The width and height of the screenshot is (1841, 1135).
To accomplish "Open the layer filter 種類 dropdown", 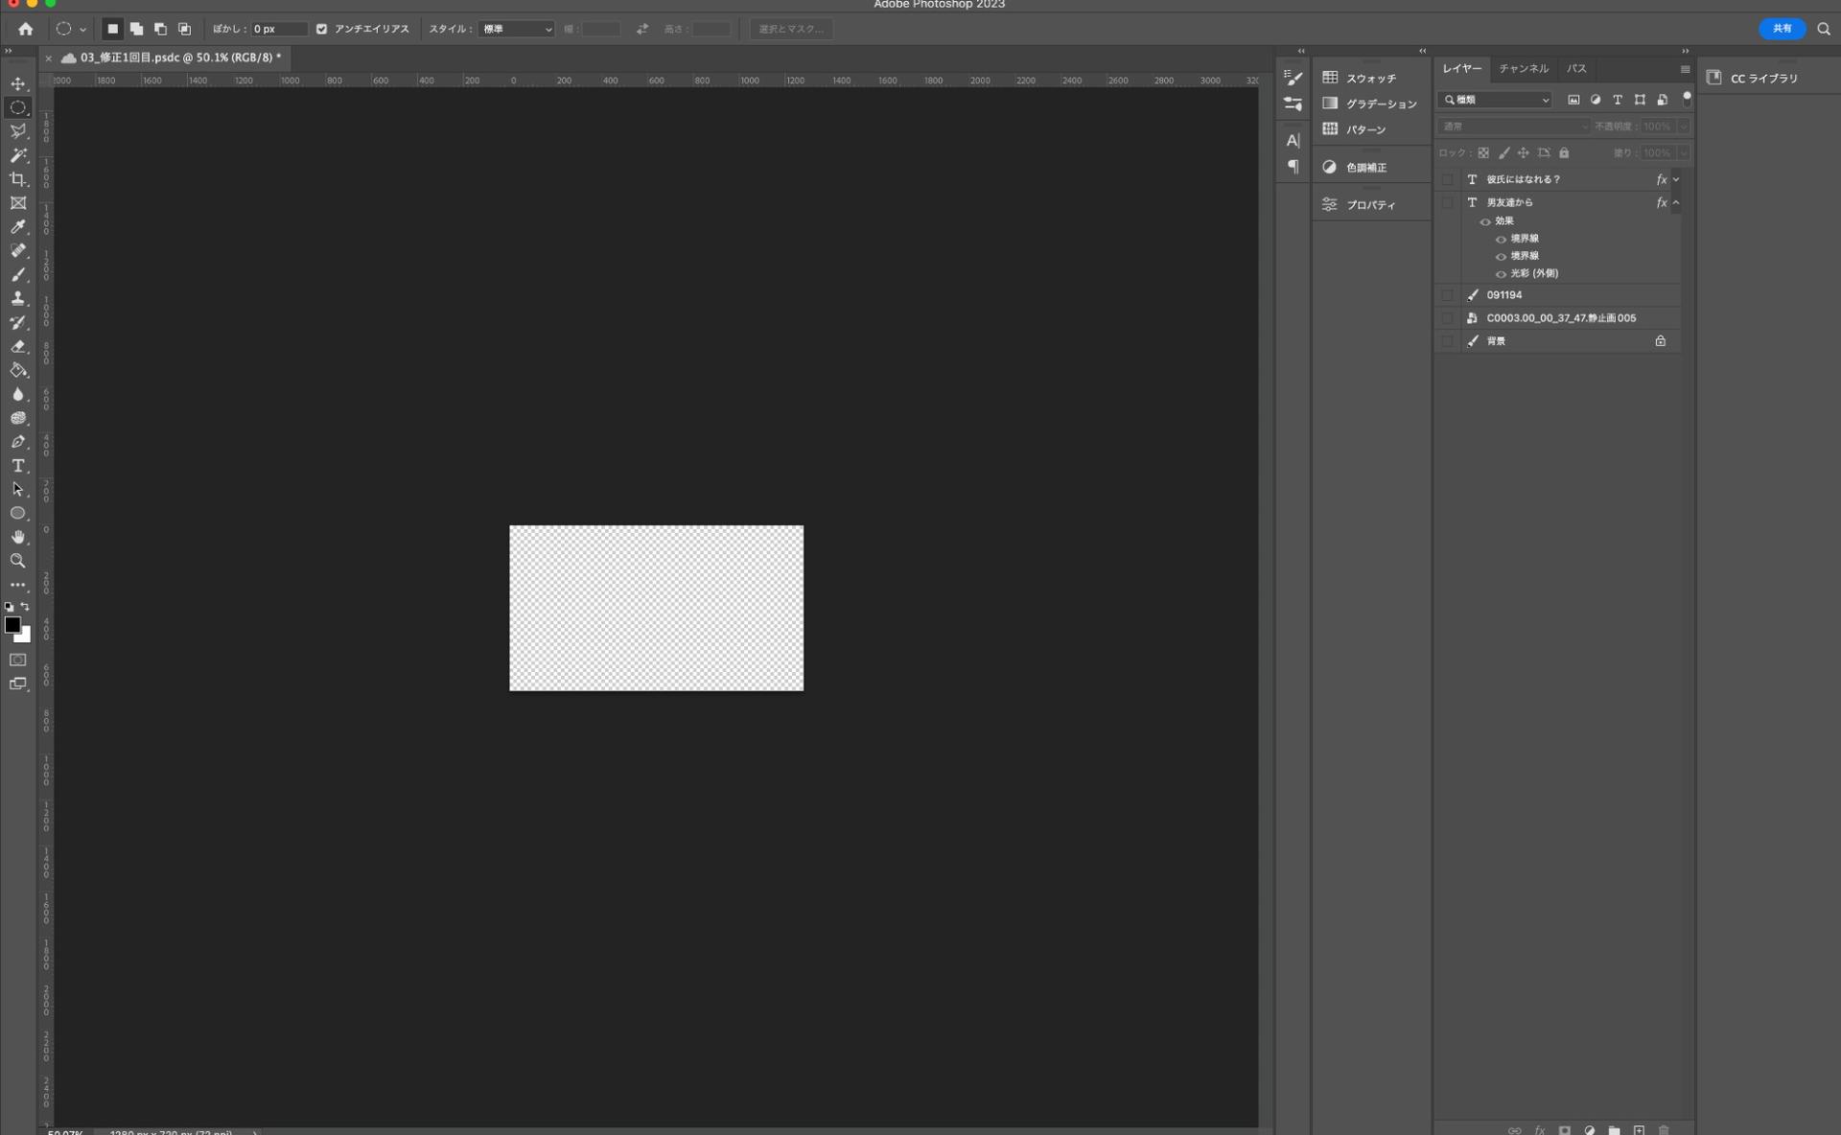I will (x=1496, y=100).
